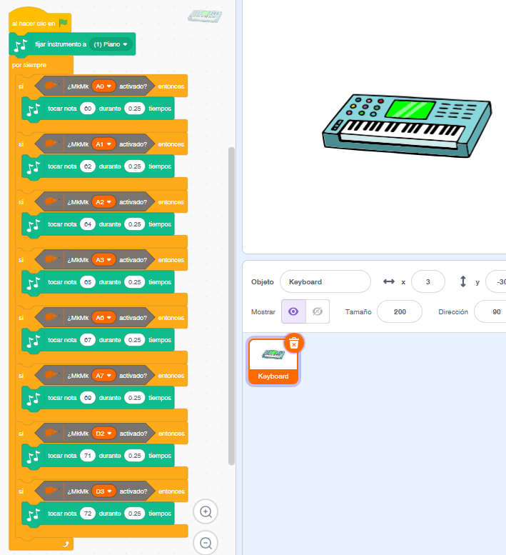
Task: Click music notes icon beside tocar nota 67
Action: (34, 341)
